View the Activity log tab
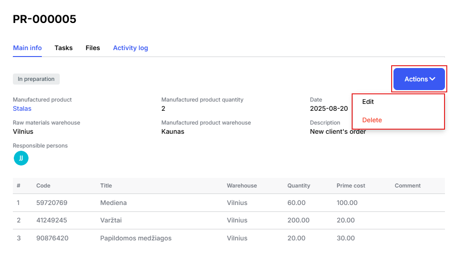This screenshot has width=456, height=279. [130, 48]
